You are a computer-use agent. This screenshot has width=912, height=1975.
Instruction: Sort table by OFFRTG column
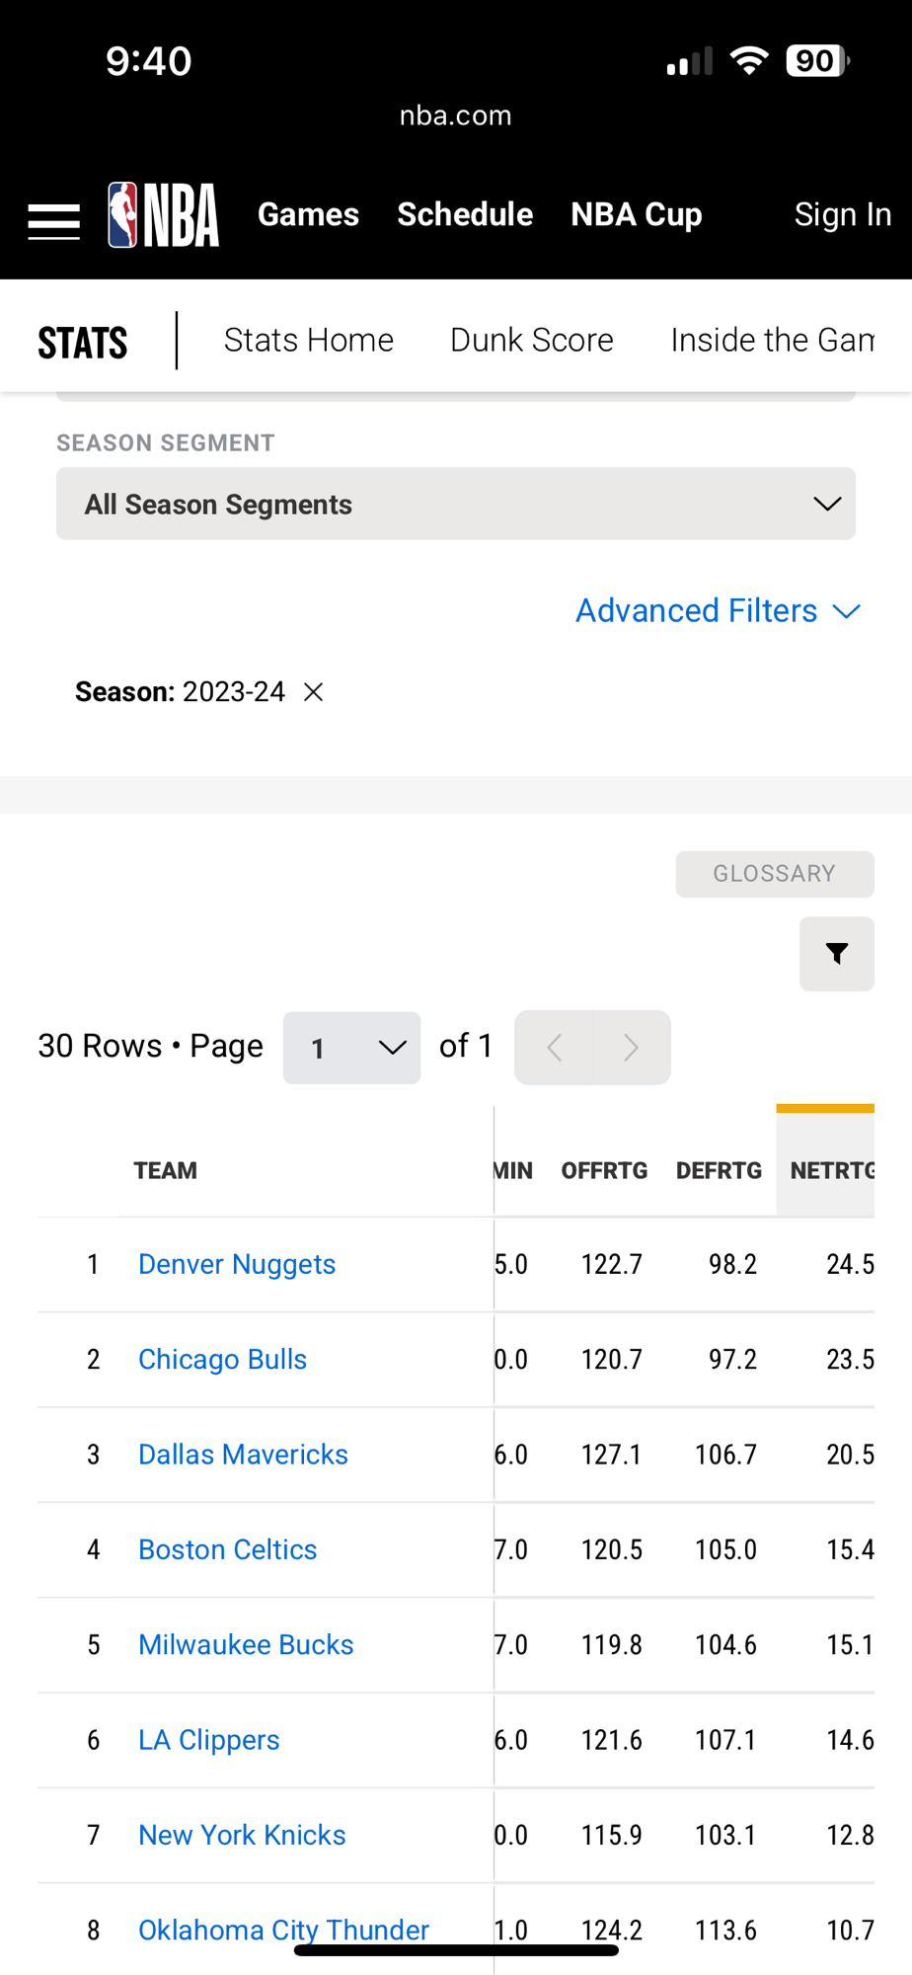pos(604,1171)
